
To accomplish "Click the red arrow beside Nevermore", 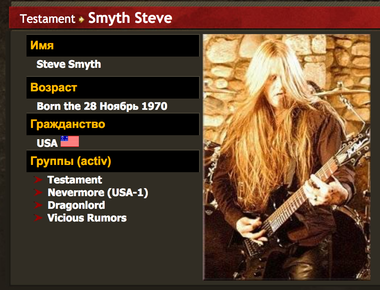I will click(38, 192).
